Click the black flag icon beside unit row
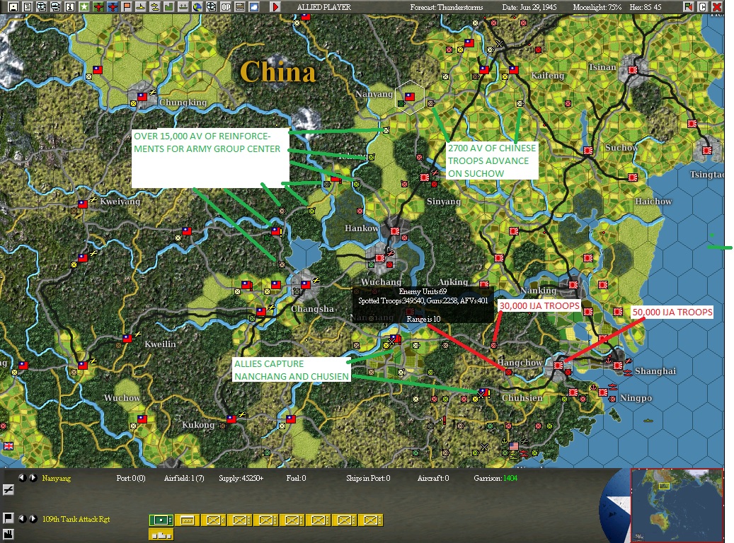 pos(8,518)
